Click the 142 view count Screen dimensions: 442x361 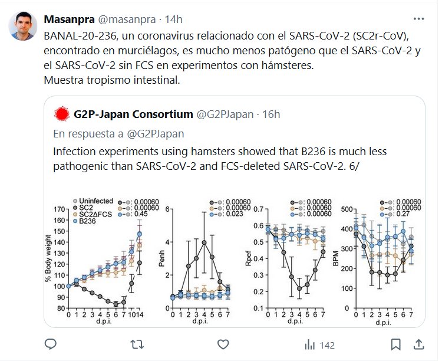pos(326,344)
